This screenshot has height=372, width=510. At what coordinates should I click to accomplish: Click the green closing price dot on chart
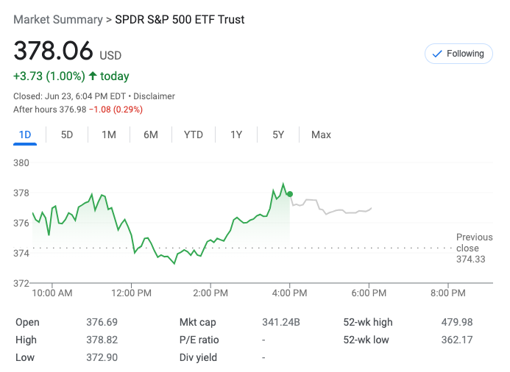pyautogui.click(x=290, y=194)
